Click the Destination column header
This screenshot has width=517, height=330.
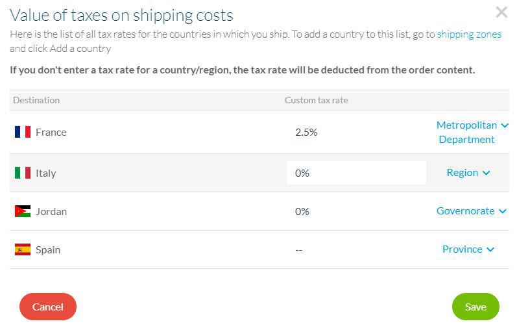pyautogui.click(x=36, y=100)
